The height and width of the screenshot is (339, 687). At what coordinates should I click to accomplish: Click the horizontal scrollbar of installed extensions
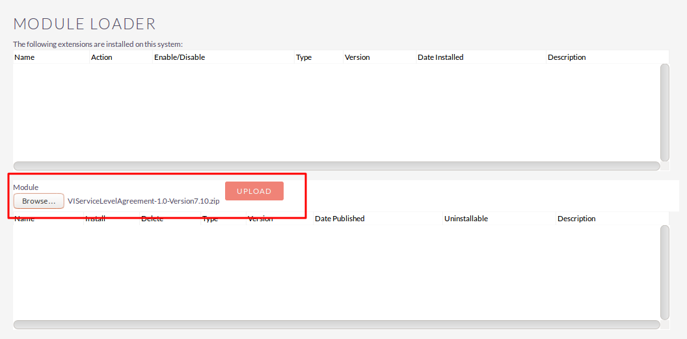(336, 166)
